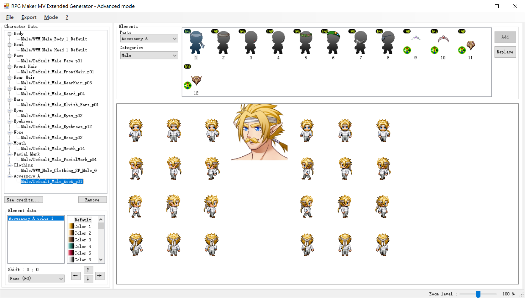Open the Export menu
The height and width of the screenshot is (298, 525).
pos(29,17)
